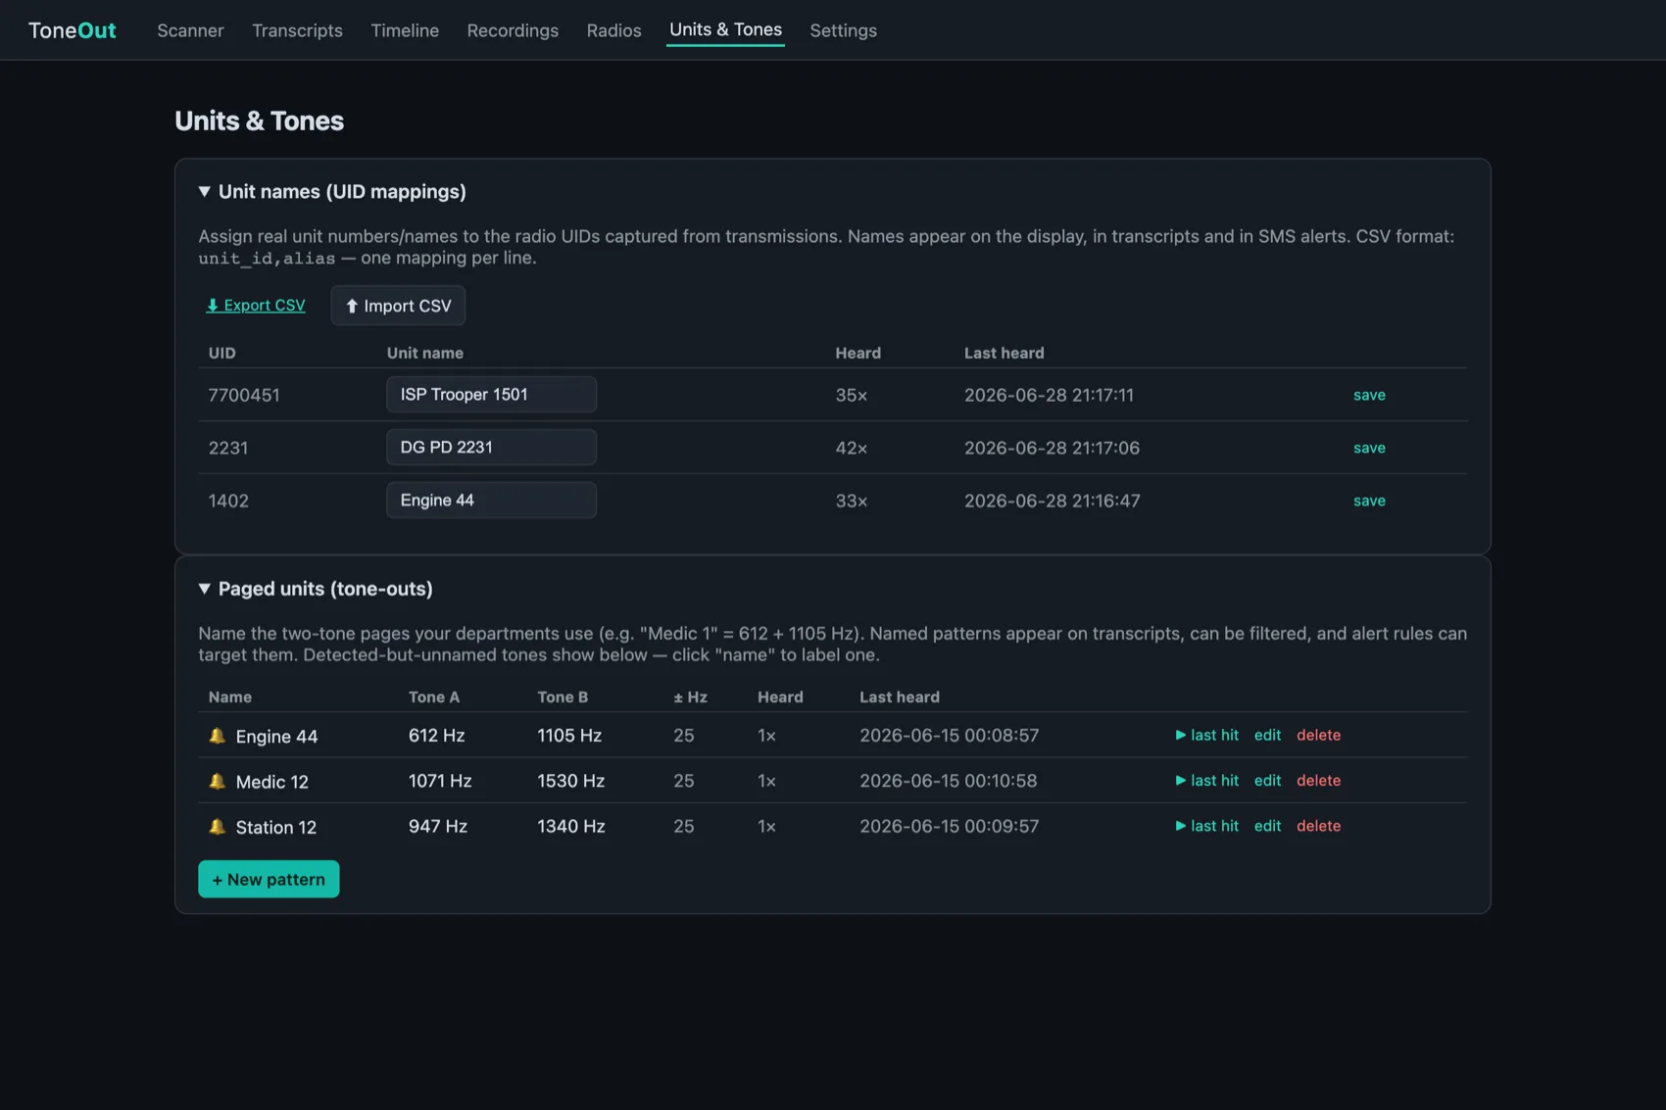
Task: Click the ± Hz column header
Action: (x=690, y=697)
